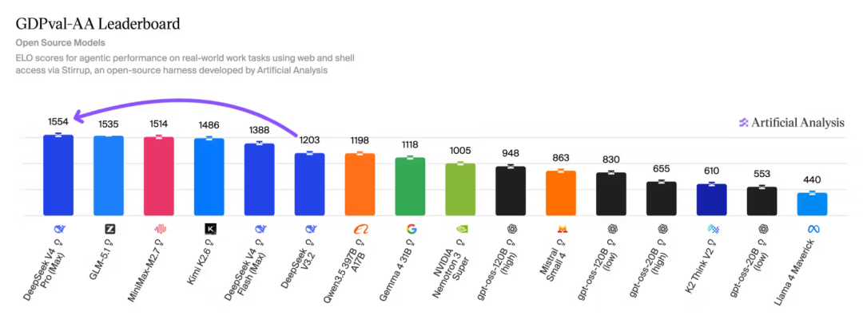Select the pink MiniMax-M2.7 bar
This screenshot has width=863, height=331.
[159, 176]
